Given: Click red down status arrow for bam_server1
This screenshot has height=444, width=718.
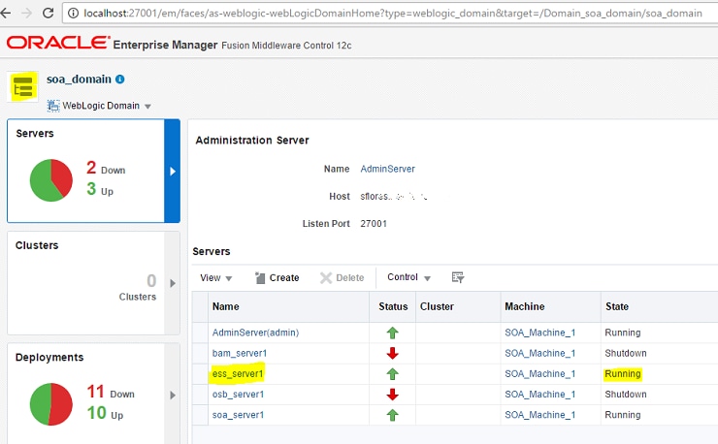Looking at the screenshot, I should 392,354.
